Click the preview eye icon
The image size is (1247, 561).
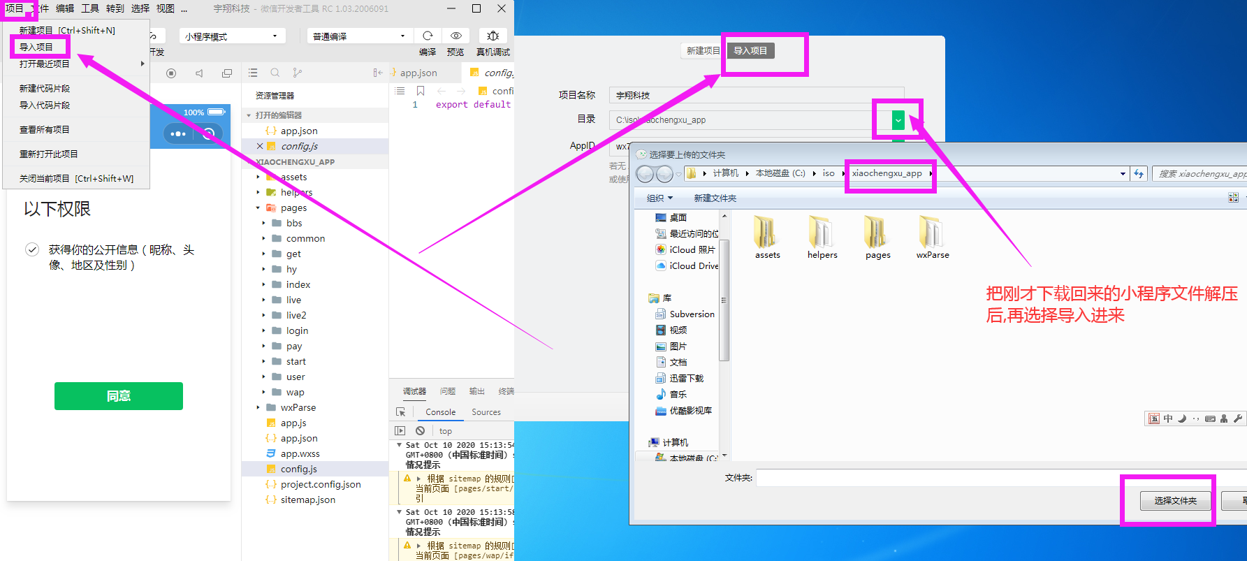[455, 36]
